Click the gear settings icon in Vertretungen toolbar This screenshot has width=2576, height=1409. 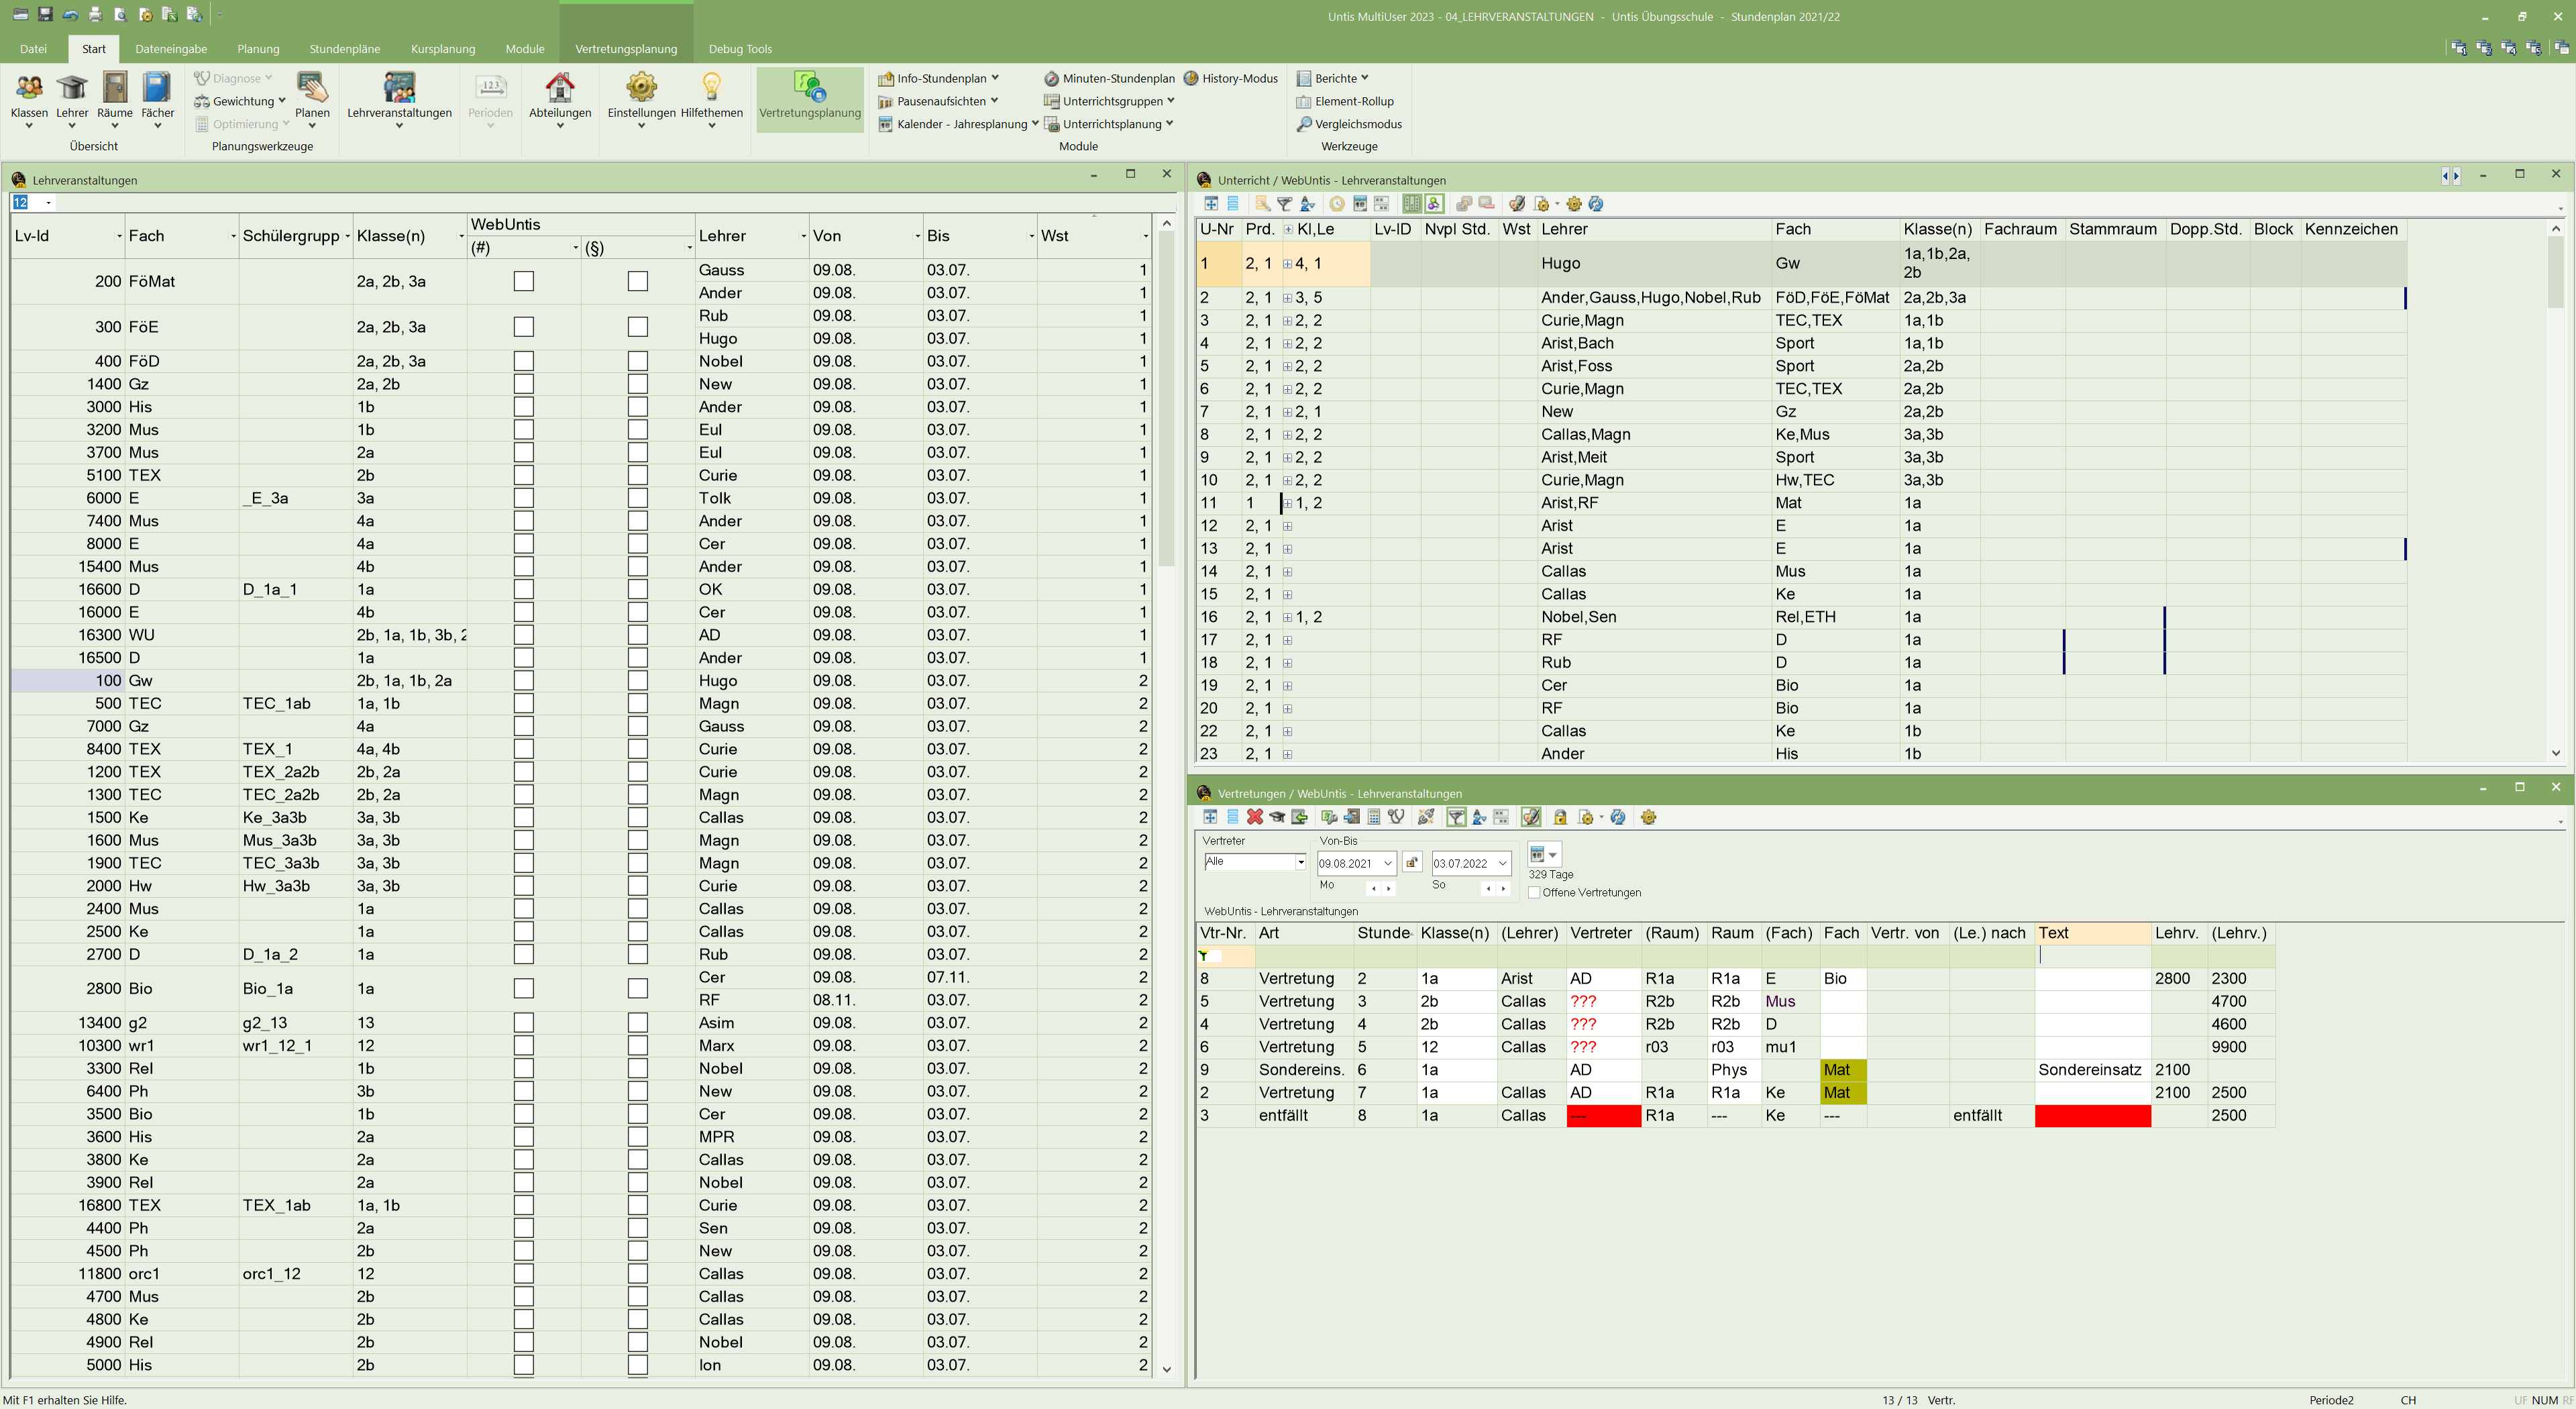point(1649,817)
